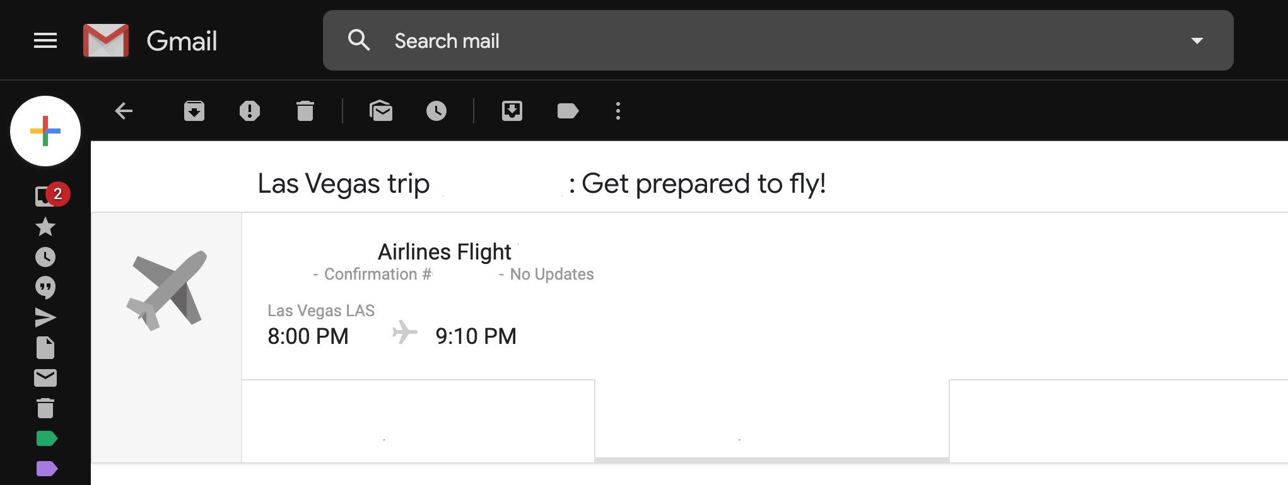Click the Search mail field
The height and width of the screenshot is (485, 1288).
pos(631,40)
